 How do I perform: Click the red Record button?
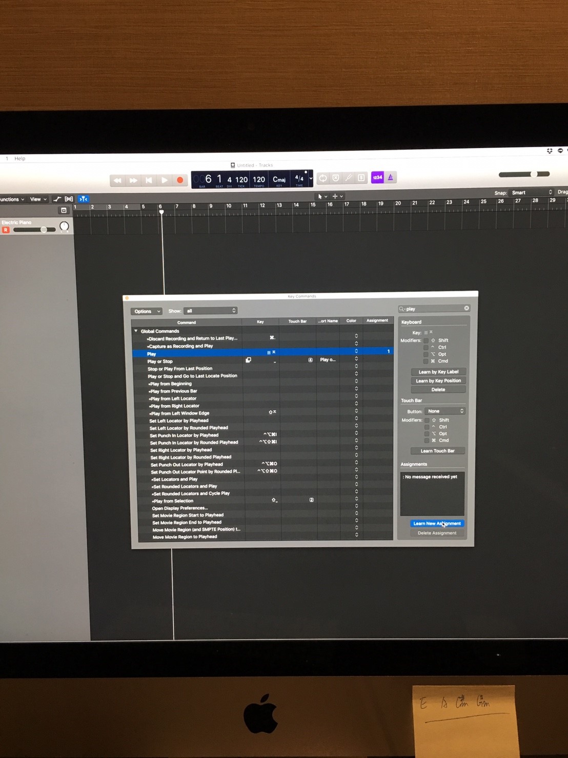[x=180, y=180]
